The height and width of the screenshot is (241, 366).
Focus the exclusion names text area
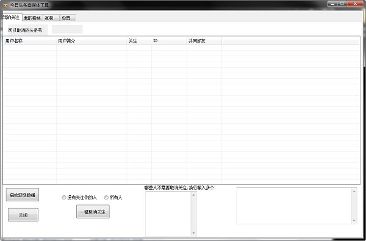pos(168,214)
